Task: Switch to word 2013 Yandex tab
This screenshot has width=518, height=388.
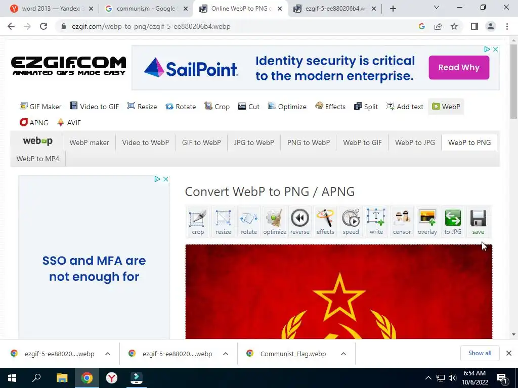Action: pyautogui.click(x=51, y=9)
